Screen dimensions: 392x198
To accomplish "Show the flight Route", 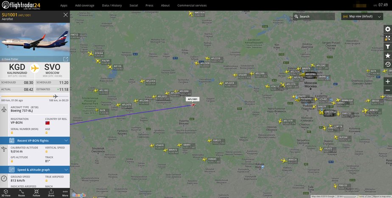I will click(22, 193).
